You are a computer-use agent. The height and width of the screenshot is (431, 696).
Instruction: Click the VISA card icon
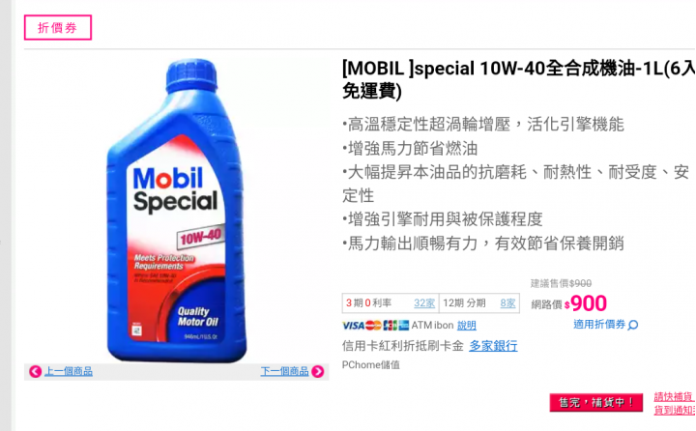(x=354, y=326)
